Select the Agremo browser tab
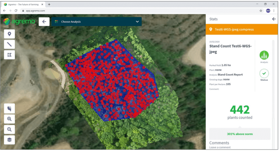The width and height of the screenshot is (279, 151). (x=23, y=4)
